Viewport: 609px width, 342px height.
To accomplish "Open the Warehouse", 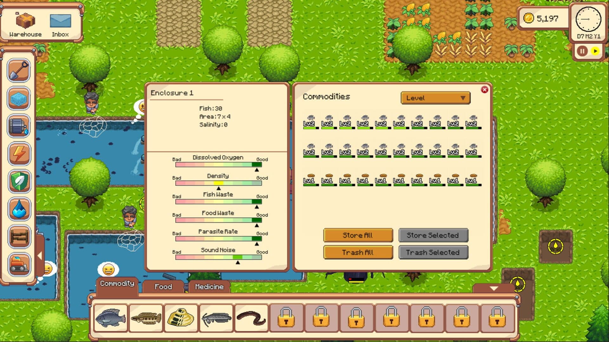I will click(25, 25).
